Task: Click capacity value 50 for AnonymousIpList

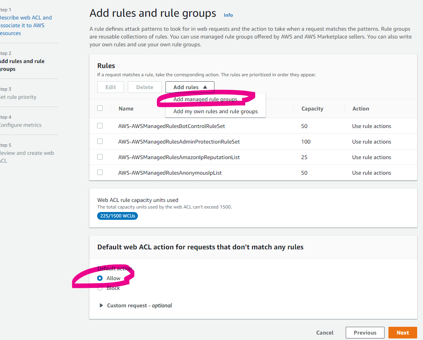Action: pyautogui.click(x=304, y=173)
